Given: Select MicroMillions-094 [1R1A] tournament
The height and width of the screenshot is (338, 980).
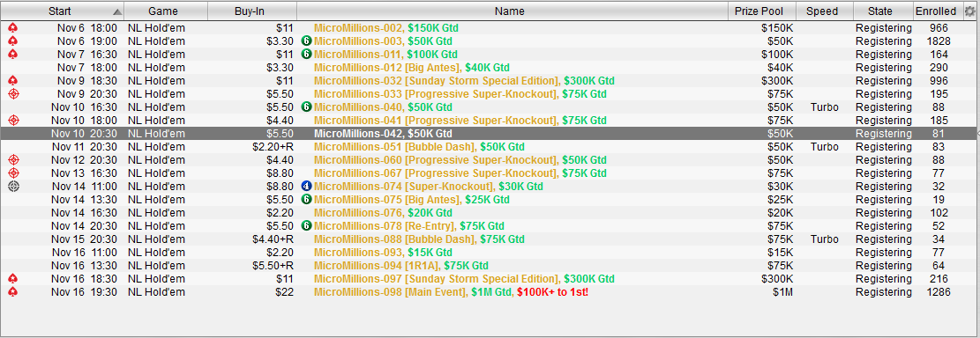Looking at the screenshot, I should [488, 266].
